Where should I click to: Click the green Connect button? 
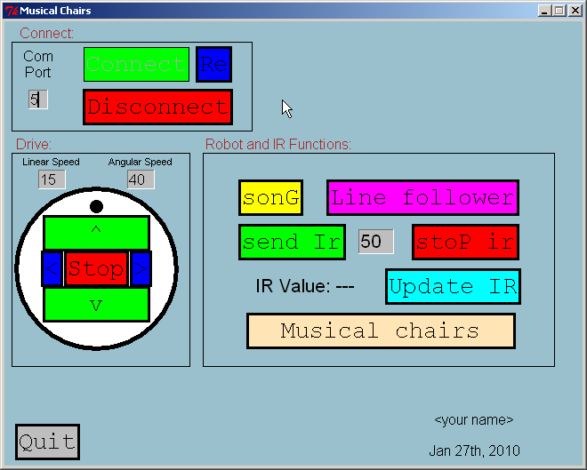point(136,65)
